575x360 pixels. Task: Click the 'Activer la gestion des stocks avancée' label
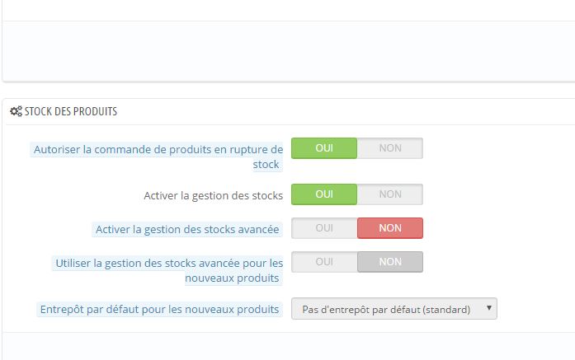point(187,230)
